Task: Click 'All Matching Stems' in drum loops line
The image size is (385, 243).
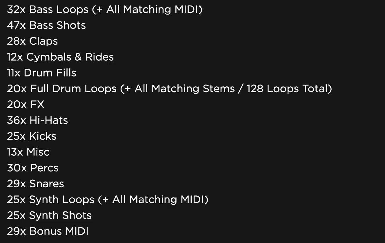Action: [x=184, y=89]
